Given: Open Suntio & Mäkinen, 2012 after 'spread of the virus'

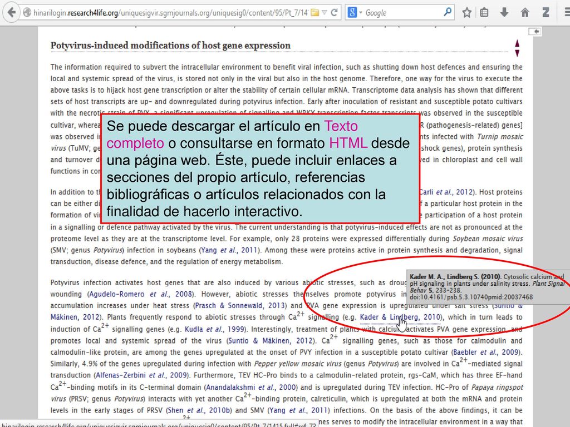Looking at the screenshot, I should 270,341.
